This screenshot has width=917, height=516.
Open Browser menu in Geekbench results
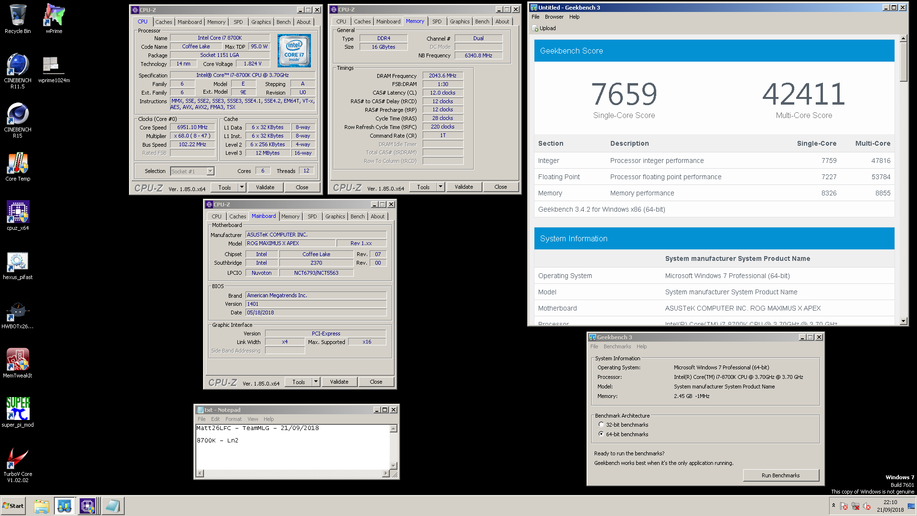[x=554, y=17]
